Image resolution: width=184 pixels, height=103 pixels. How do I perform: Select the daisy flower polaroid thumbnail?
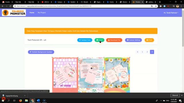tap(117, 75)
